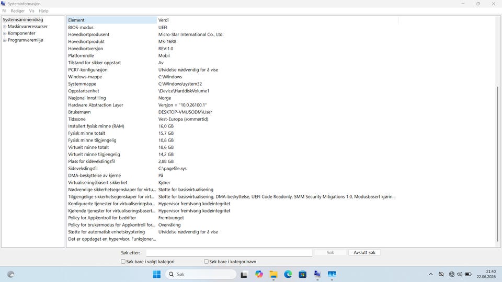502x282 pixels.
Task: Click the cloud sync-off tray icon
Action: click(441, 274)
